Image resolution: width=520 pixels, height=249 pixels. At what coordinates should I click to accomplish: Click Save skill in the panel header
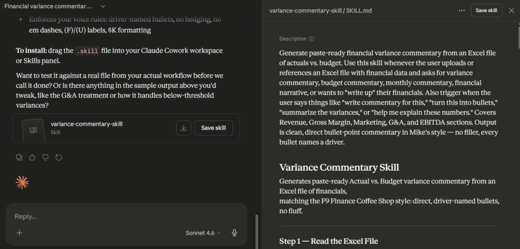(x=486, y=10)
